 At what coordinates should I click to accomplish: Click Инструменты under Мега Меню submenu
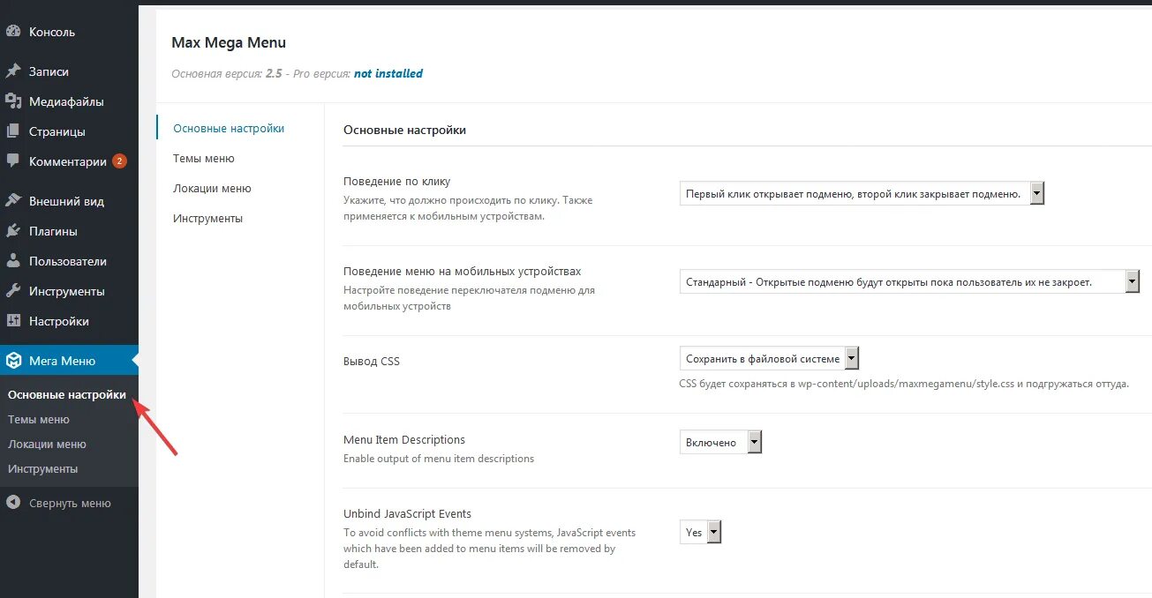(43, 469)
